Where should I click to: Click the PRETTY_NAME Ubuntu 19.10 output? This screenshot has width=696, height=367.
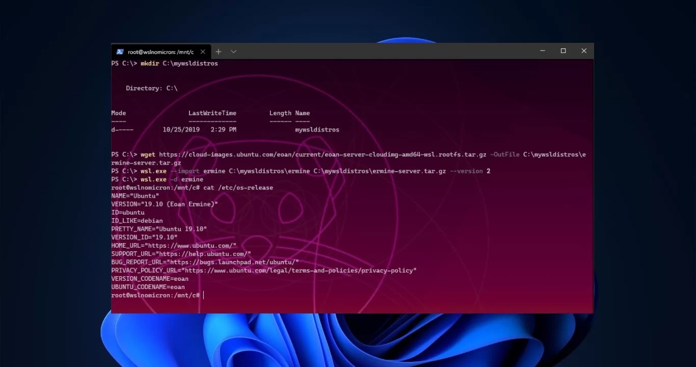pos(158,229)
